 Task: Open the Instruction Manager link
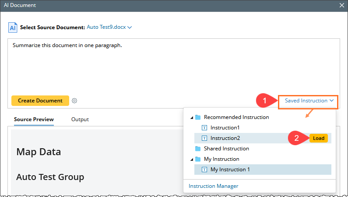pyautogui.click(x=214, y=186)
